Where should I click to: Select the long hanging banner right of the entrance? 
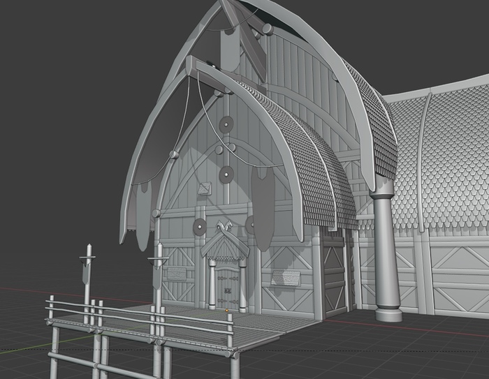coord(263,208)
